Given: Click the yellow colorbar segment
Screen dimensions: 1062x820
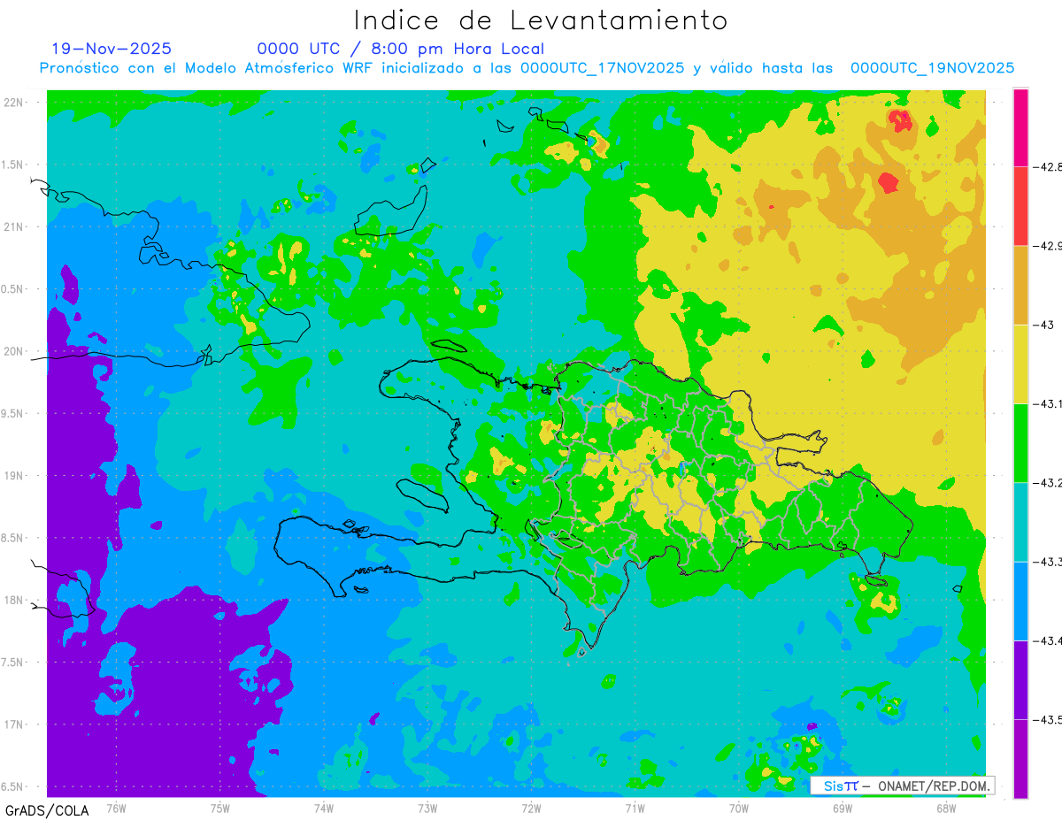Looking at the screenshot, I should click(x=1020, y=364).
